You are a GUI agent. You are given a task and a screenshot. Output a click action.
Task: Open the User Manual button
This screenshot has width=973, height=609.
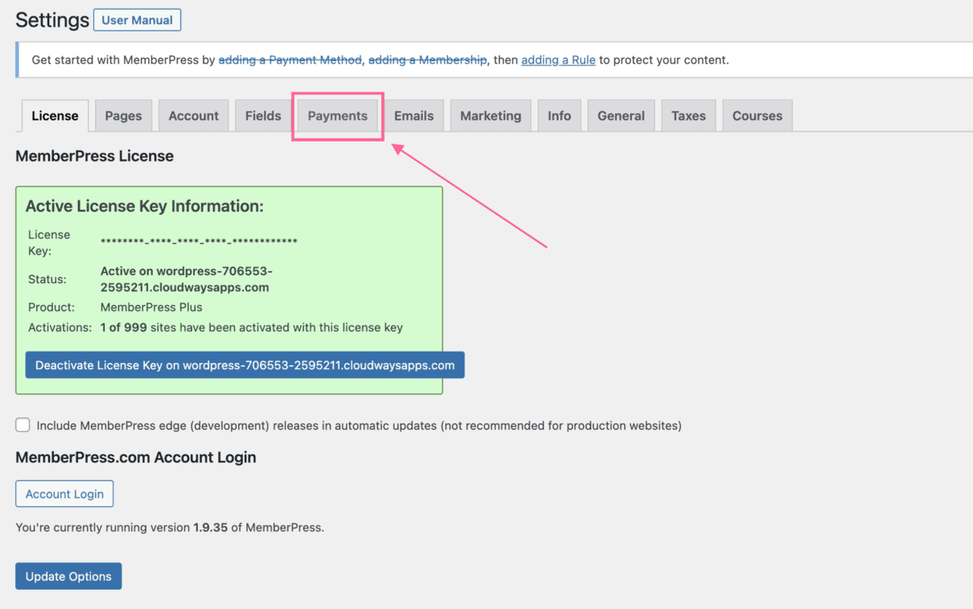(137, 20)
